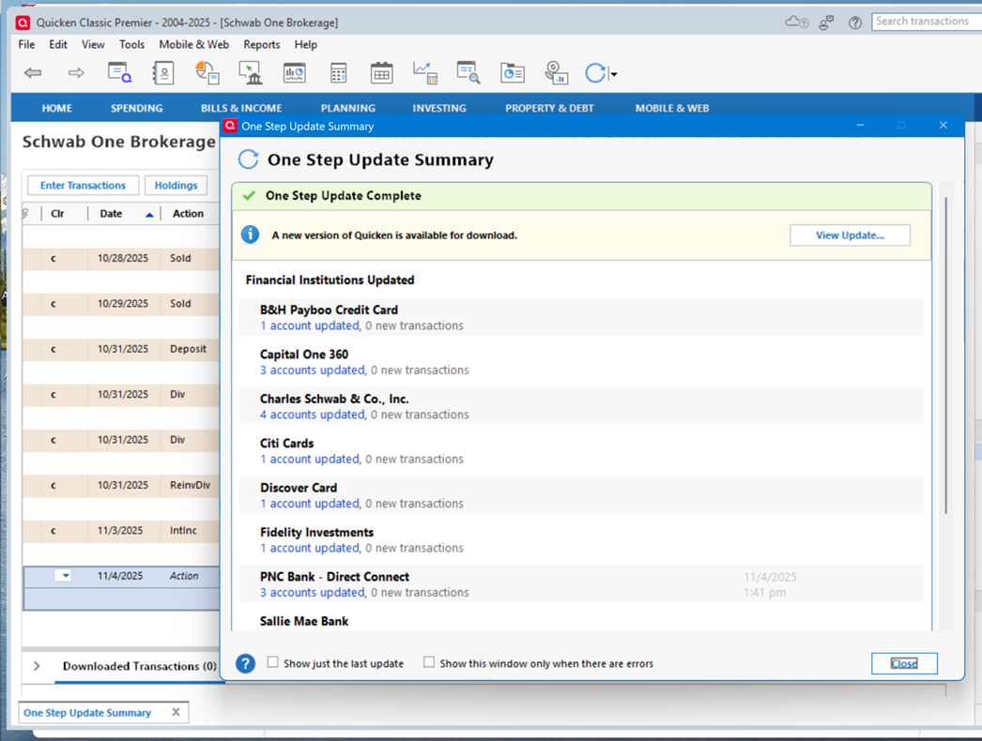
Task: Click the cloud sync status icon
Action: tap(797, 23)
